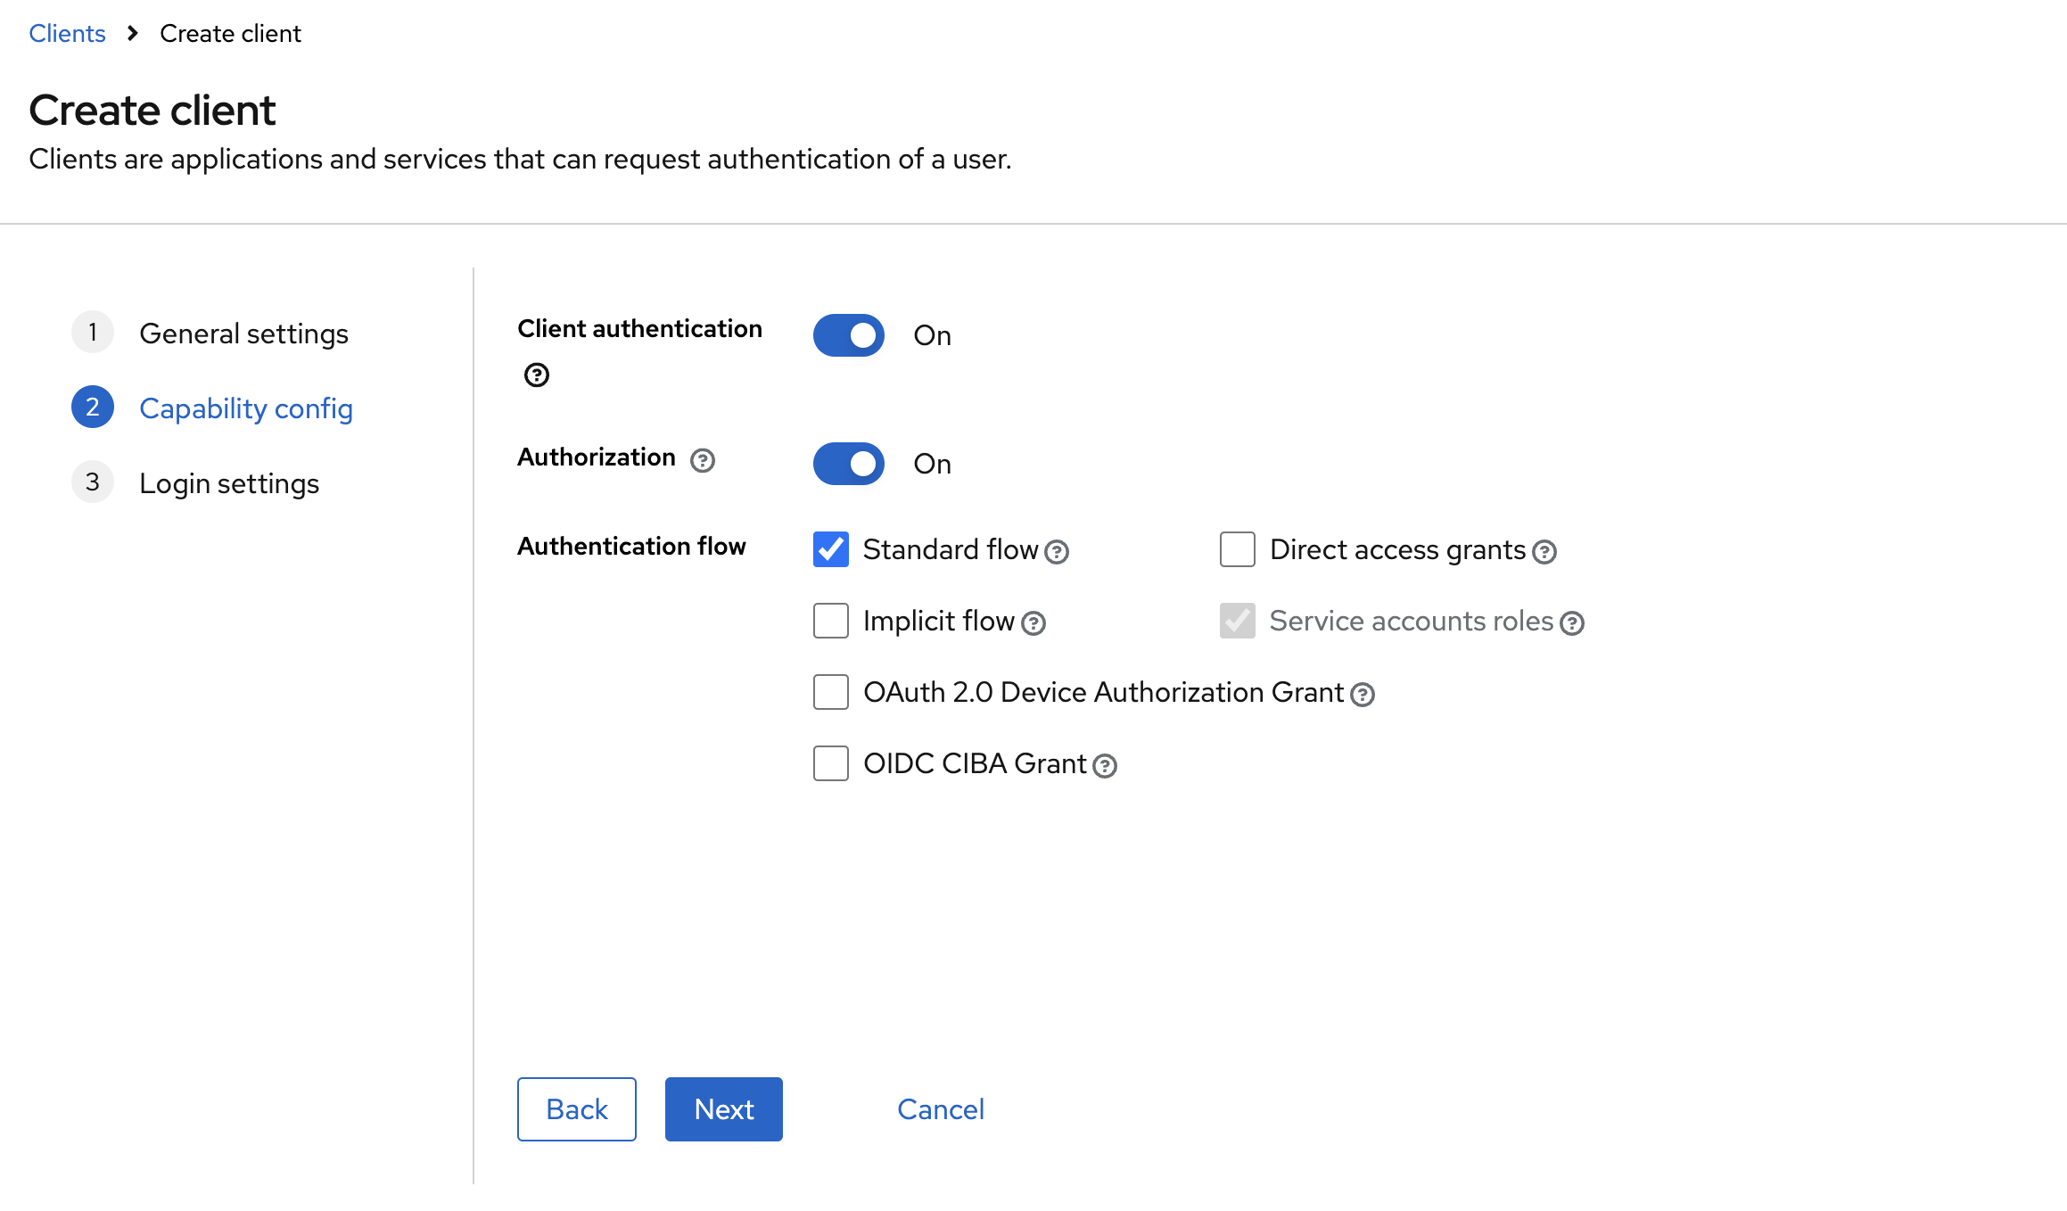The height and width of the screenshot is (1211, 2067).
Task: Enable the Direct access grants checkbox
Action: tap(1237, 549)
